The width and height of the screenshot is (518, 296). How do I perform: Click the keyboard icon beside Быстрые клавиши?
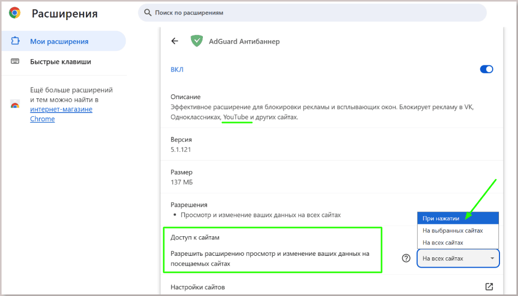[x=15, y=61]
